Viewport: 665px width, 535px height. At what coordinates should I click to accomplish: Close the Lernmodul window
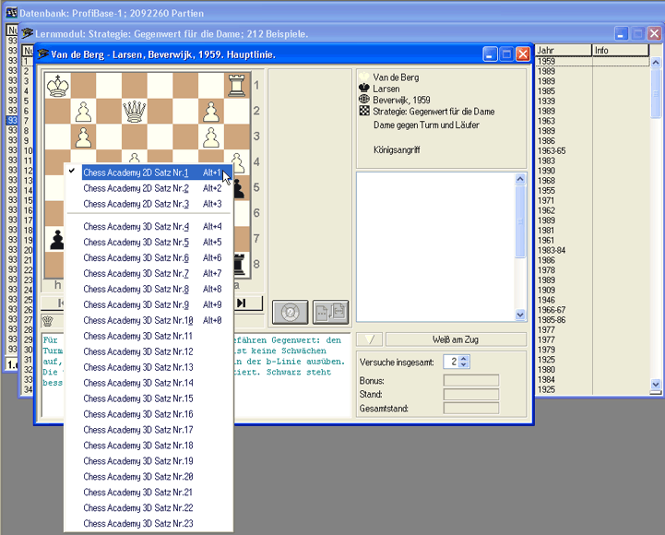(655, 33)
